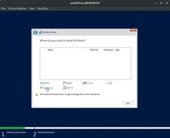The height and width of the screenshot is (138, 170).
Task: Click 'Where do you want to install Windows?' heading
Action: [x=63, y=41]
